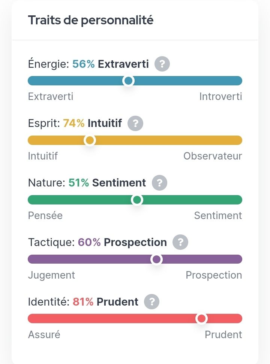Click the Introverti label under the blue bar
Image resolution: width=270 pixels, height=364 pixels.
(220, 97)
